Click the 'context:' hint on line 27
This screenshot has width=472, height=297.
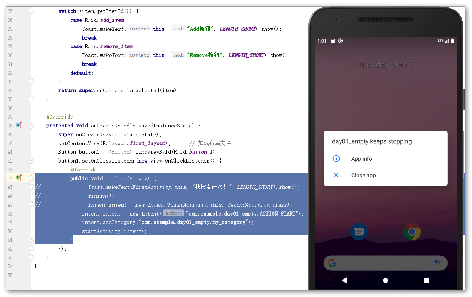pyautogui.click(x=139, y=29)
